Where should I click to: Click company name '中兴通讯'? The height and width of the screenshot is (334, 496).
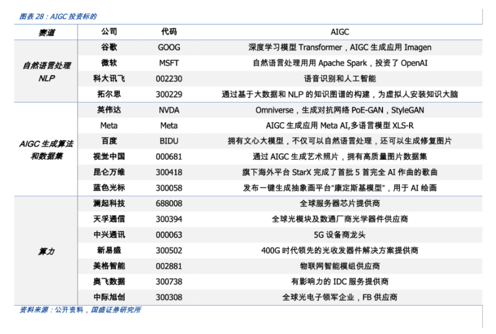tap(109, 235)
